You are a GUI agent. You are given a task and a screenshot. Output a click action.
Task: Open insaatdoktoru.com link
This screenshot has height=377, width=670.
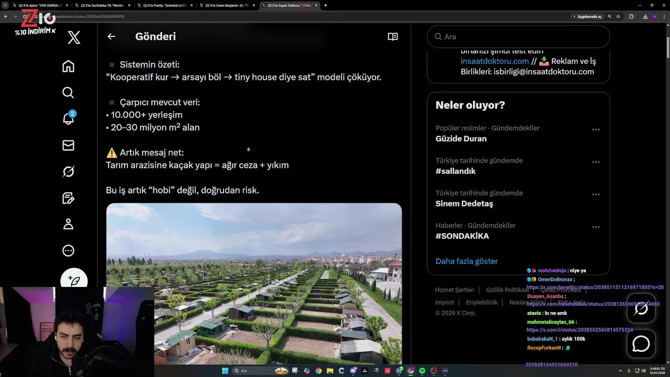point(495,61)
